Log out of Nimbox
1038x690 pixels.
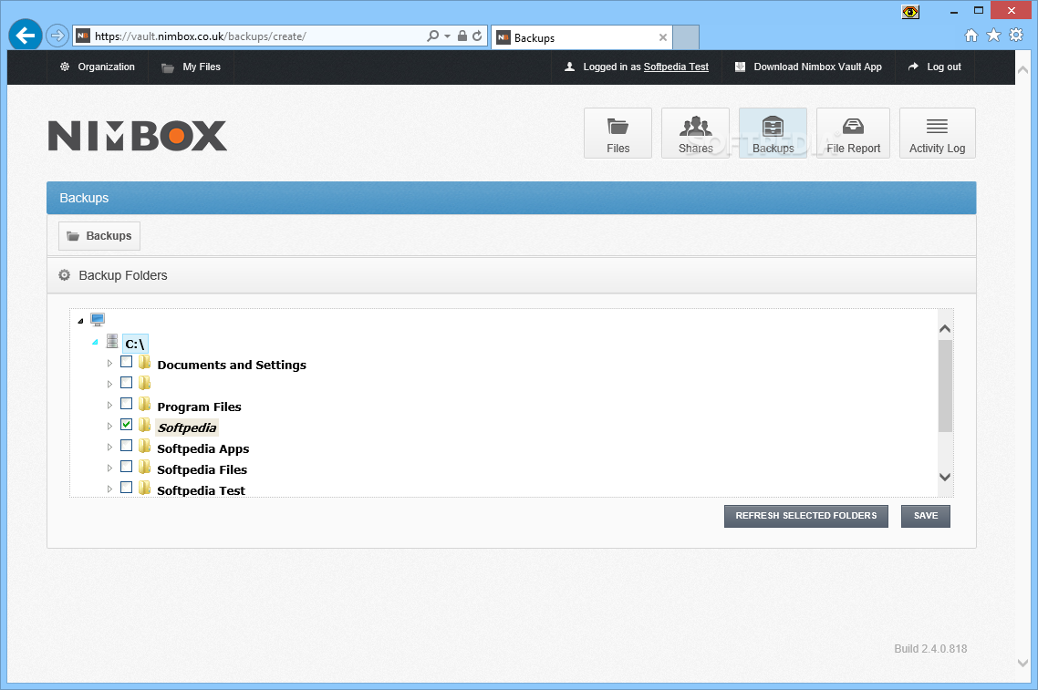935,67
